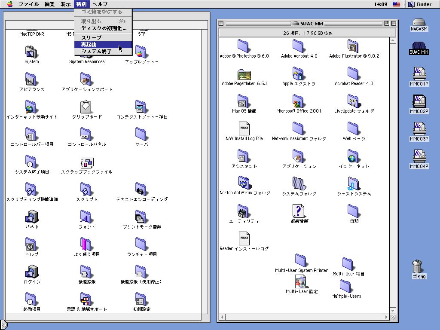Click scroll left arrow in SUAC MM

222,317
